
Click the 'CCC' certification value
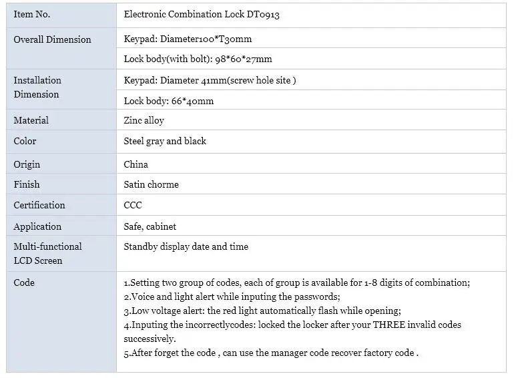133,205
